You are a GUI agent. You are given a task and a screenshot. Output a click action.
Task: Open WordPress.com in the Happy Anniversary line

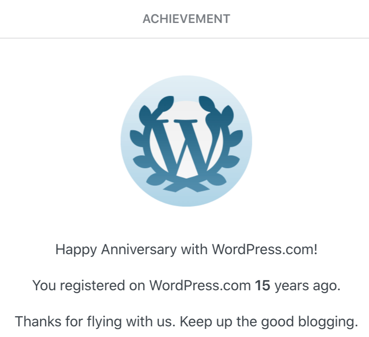pyautogui.click(x=264, y=249)
